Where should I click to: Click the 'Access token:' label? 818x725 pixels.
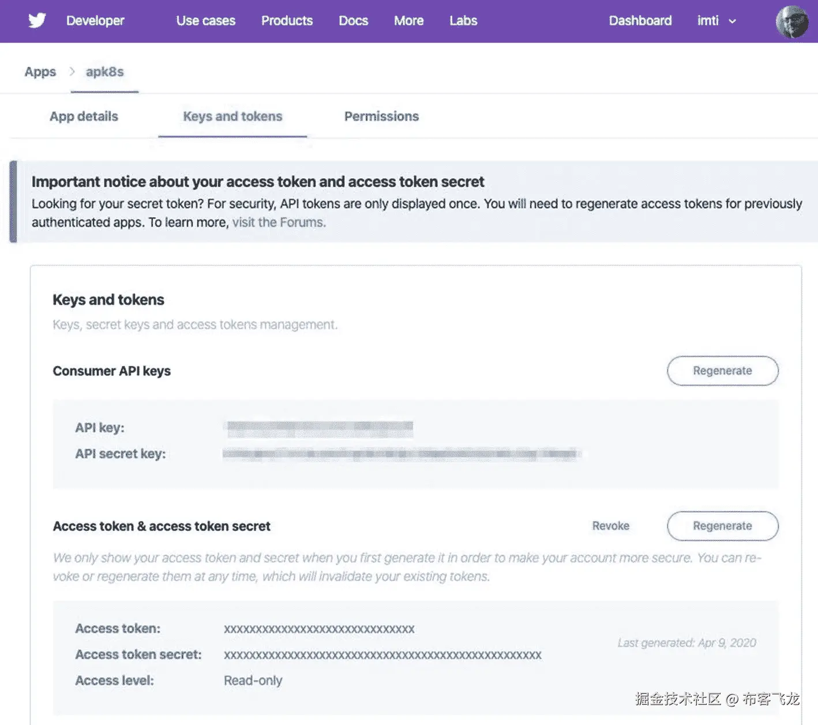coord(118,629)
